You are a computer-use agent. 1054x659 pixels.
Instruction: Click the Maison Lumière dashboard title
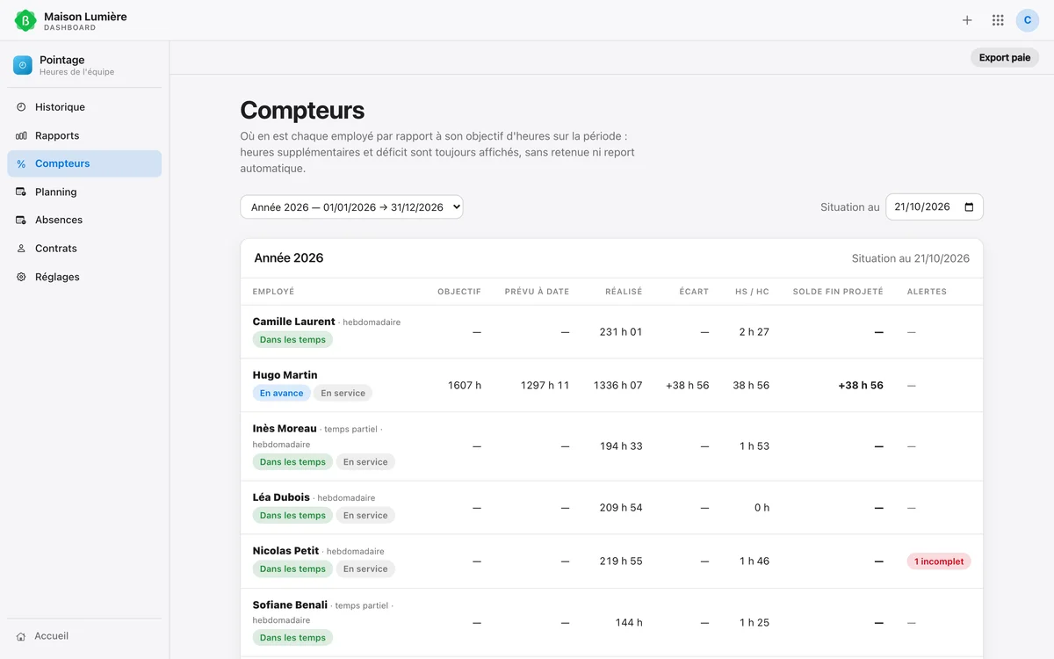pyautogui.click(x=85, y=17)
